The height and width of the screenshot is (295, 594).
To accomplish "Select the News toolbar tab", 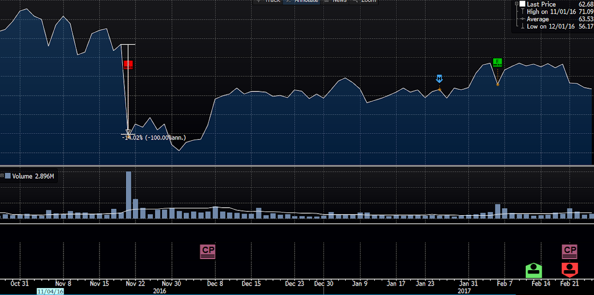I will click(x=336, y=1).
